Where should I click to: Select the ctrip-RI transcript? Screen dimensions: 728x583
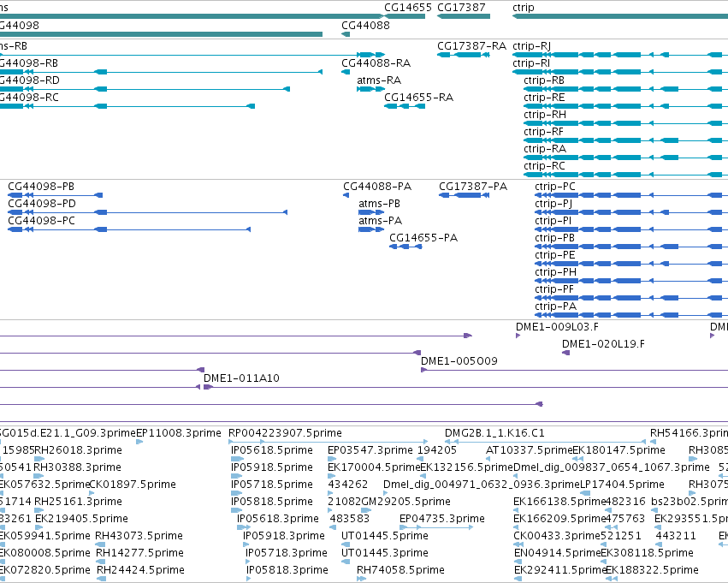point(620,72)
